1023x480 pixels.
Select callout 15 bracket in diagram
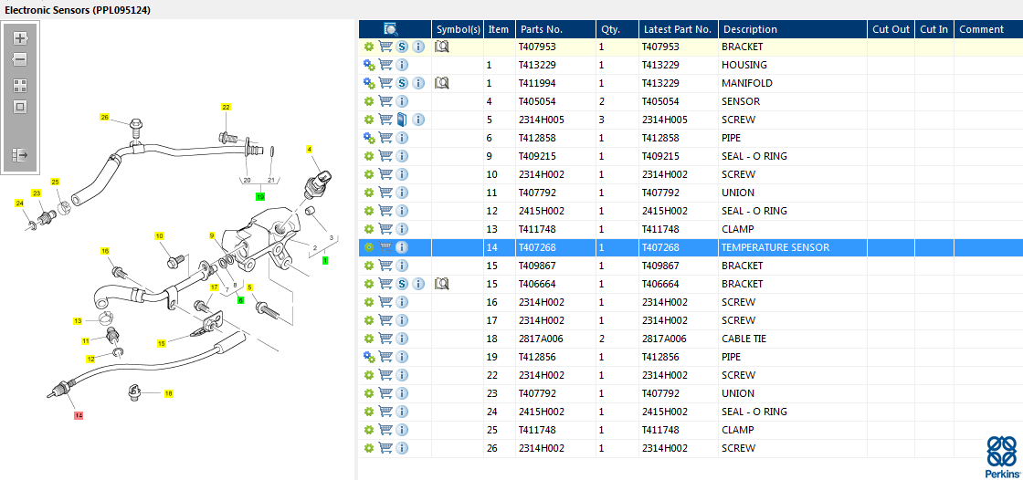162,343
